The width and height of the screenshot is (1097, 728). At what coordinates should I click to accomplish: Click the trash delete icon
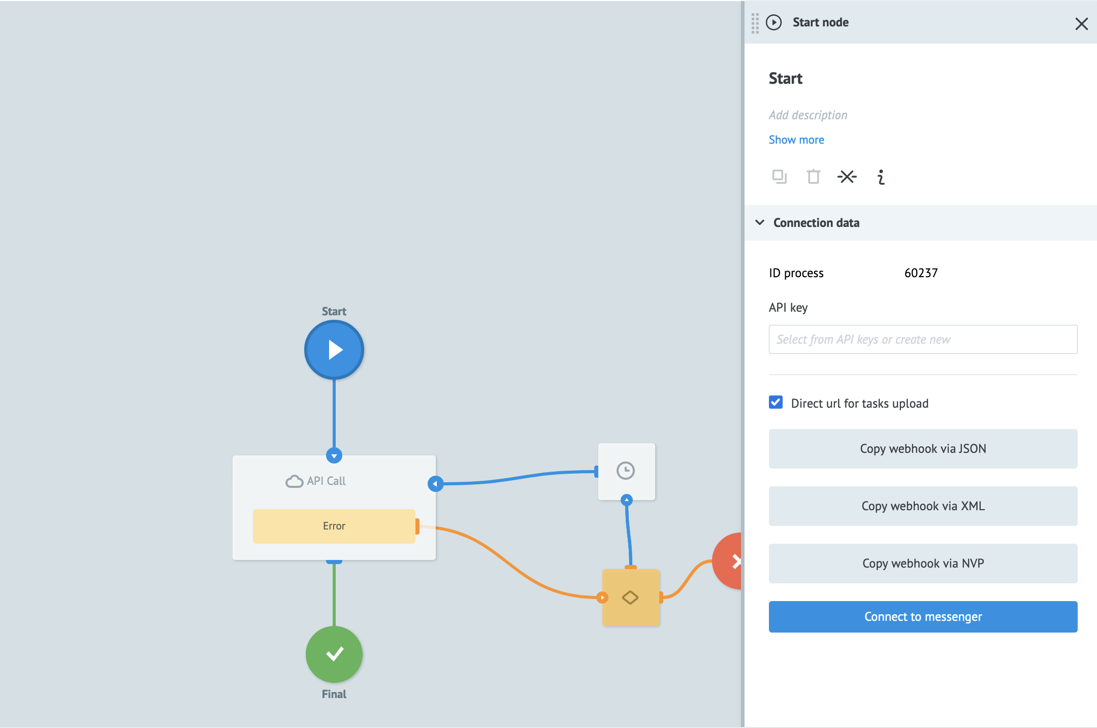click(x=813, y=177)
